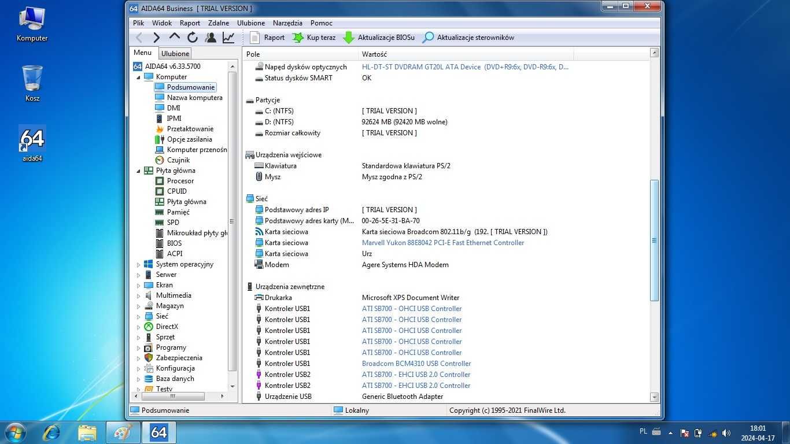The width and height of the screenshot is (790, 444).
Task: Click the main list scroll down arrow
Action: tap(654, 397)
